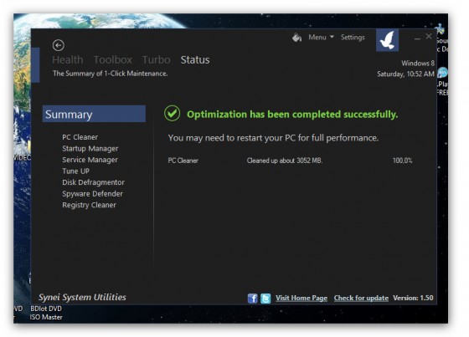The height and width of the screenshot is (337, 469).
Task: Switch to the Turbo tab
Action: [156, 59]
